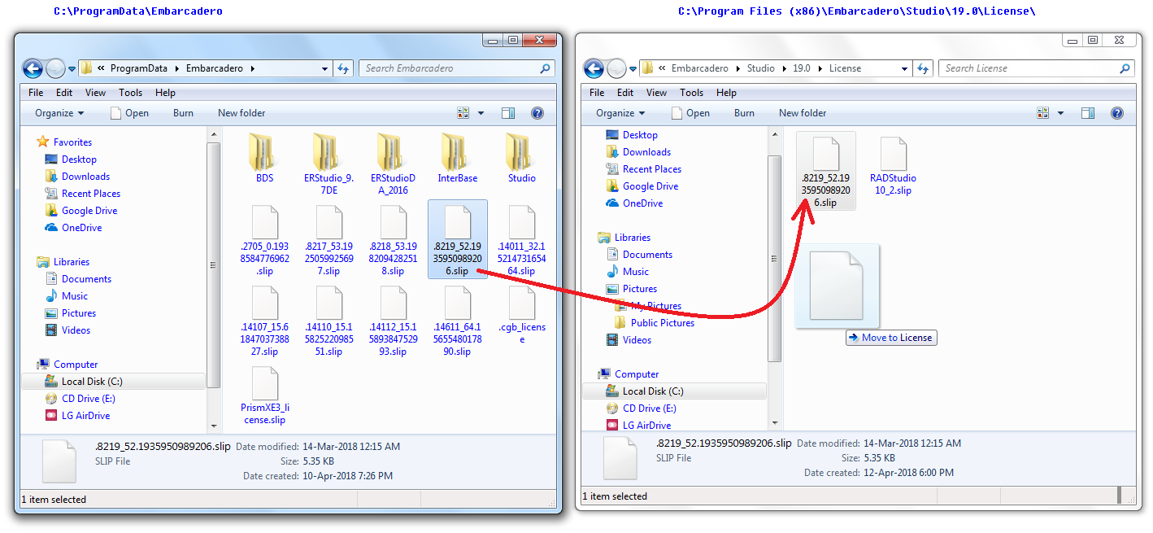Viewport: 1153px width, 533px height.
Task: Expand address history dropdown in License window
Action: (x=906, y=68)
